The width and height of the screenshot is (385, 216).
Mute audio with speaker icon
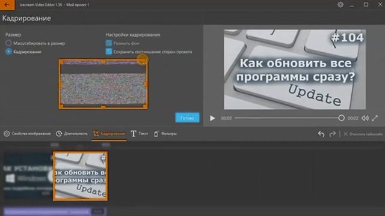pos(365,118)
